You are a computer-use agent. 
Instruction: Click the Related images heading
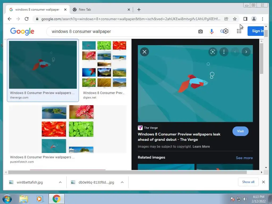(x=151, y=157)
